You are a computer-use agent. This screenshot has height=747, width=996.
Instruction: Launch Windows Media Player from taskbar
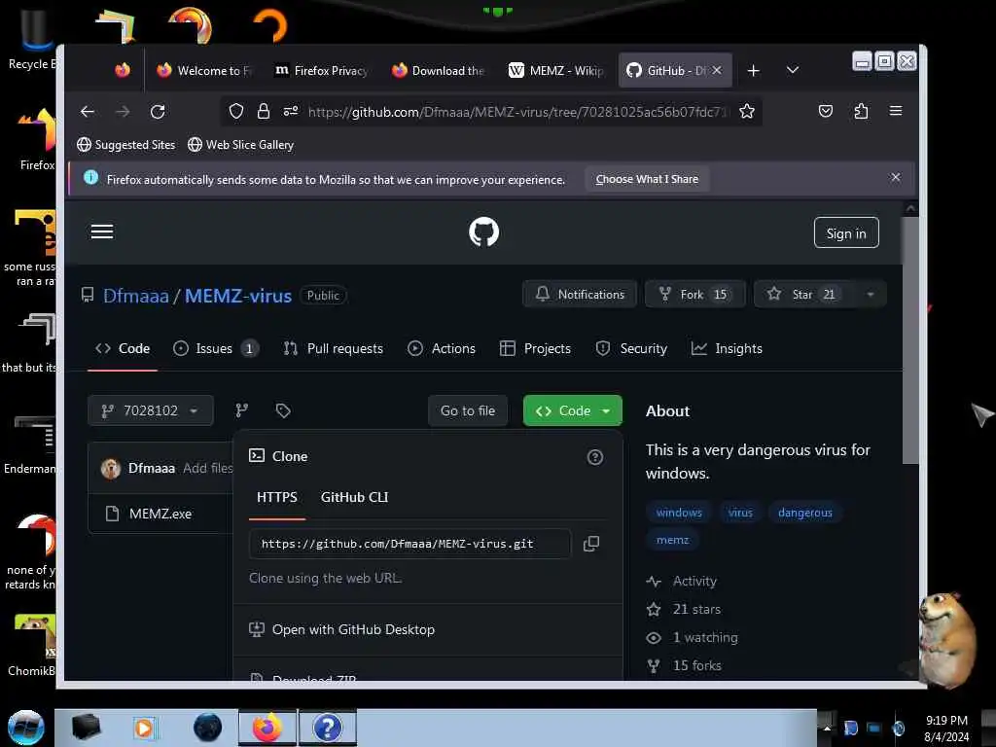(144, 728)
